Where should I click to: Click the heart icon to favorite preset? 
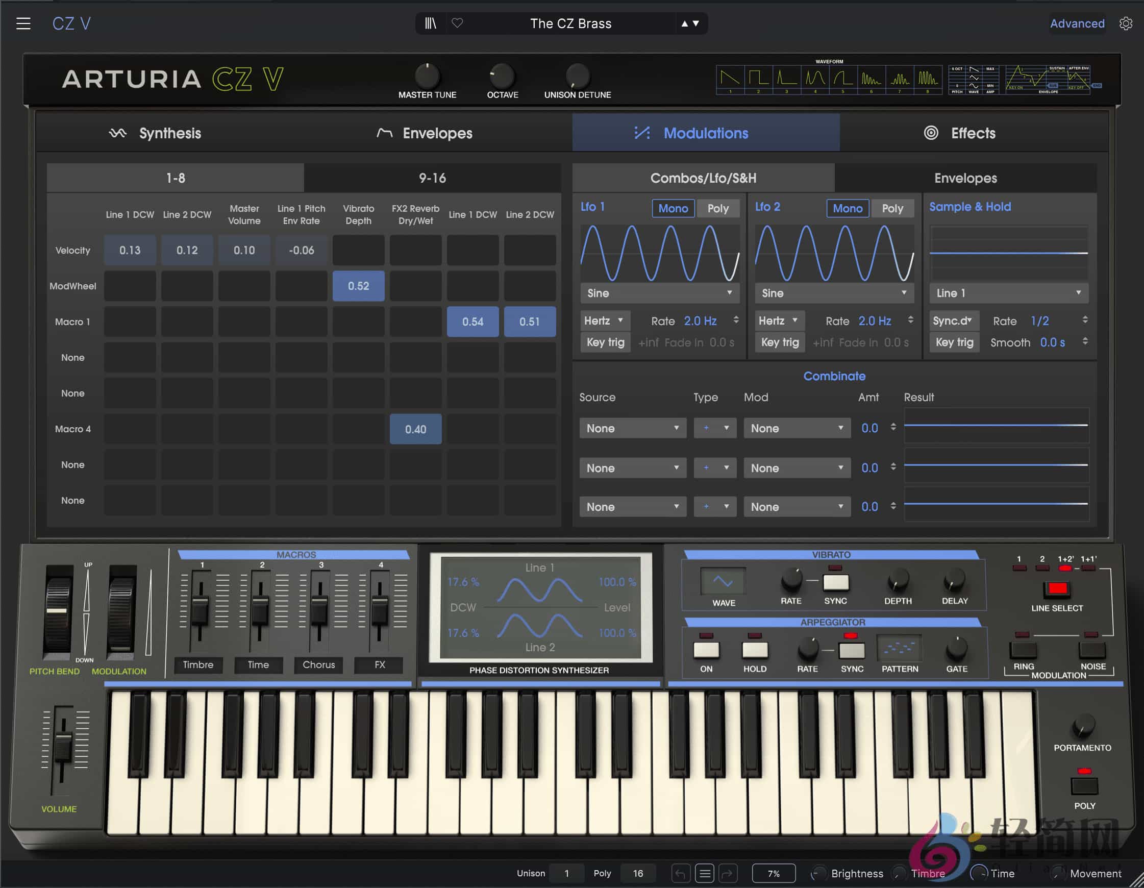(458, 23)
